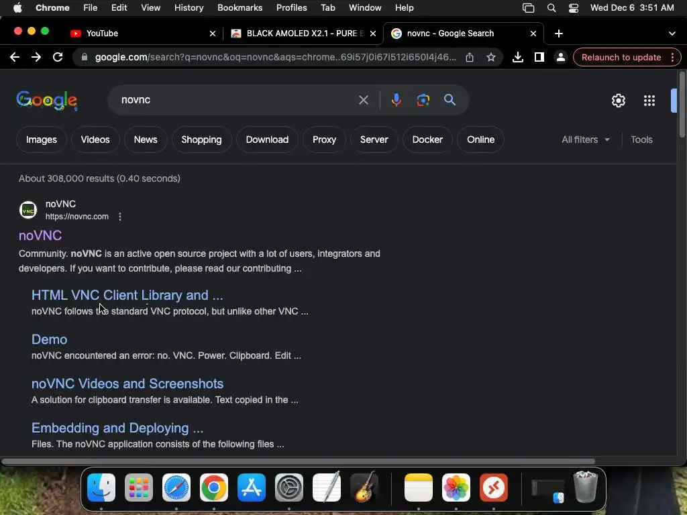Click the Google logo

pyautogui.click(x=47, y=101)
